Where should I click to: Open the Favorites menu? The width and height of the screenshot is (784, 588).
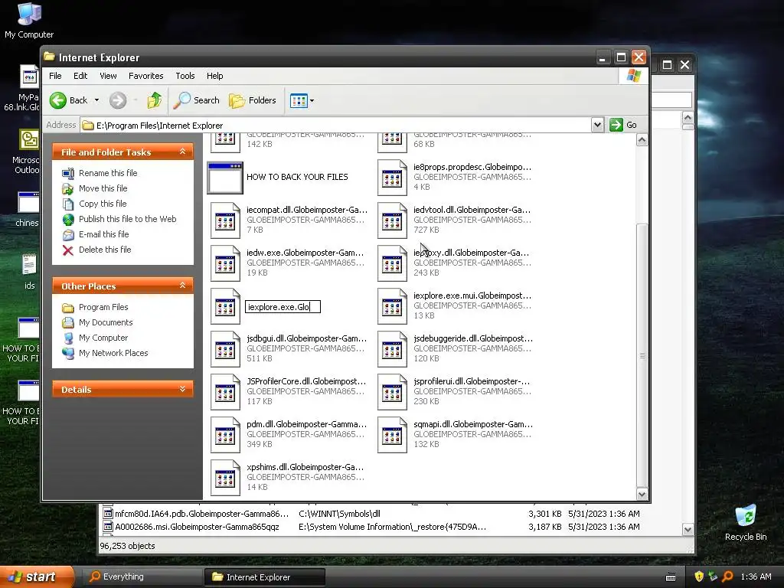146,76
